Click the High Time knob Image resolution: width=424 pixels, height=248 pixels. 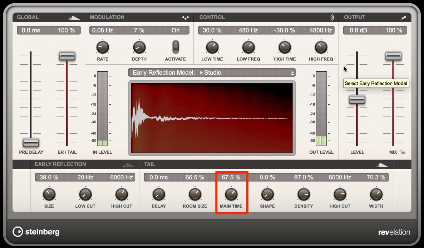(x=285, y=47)
